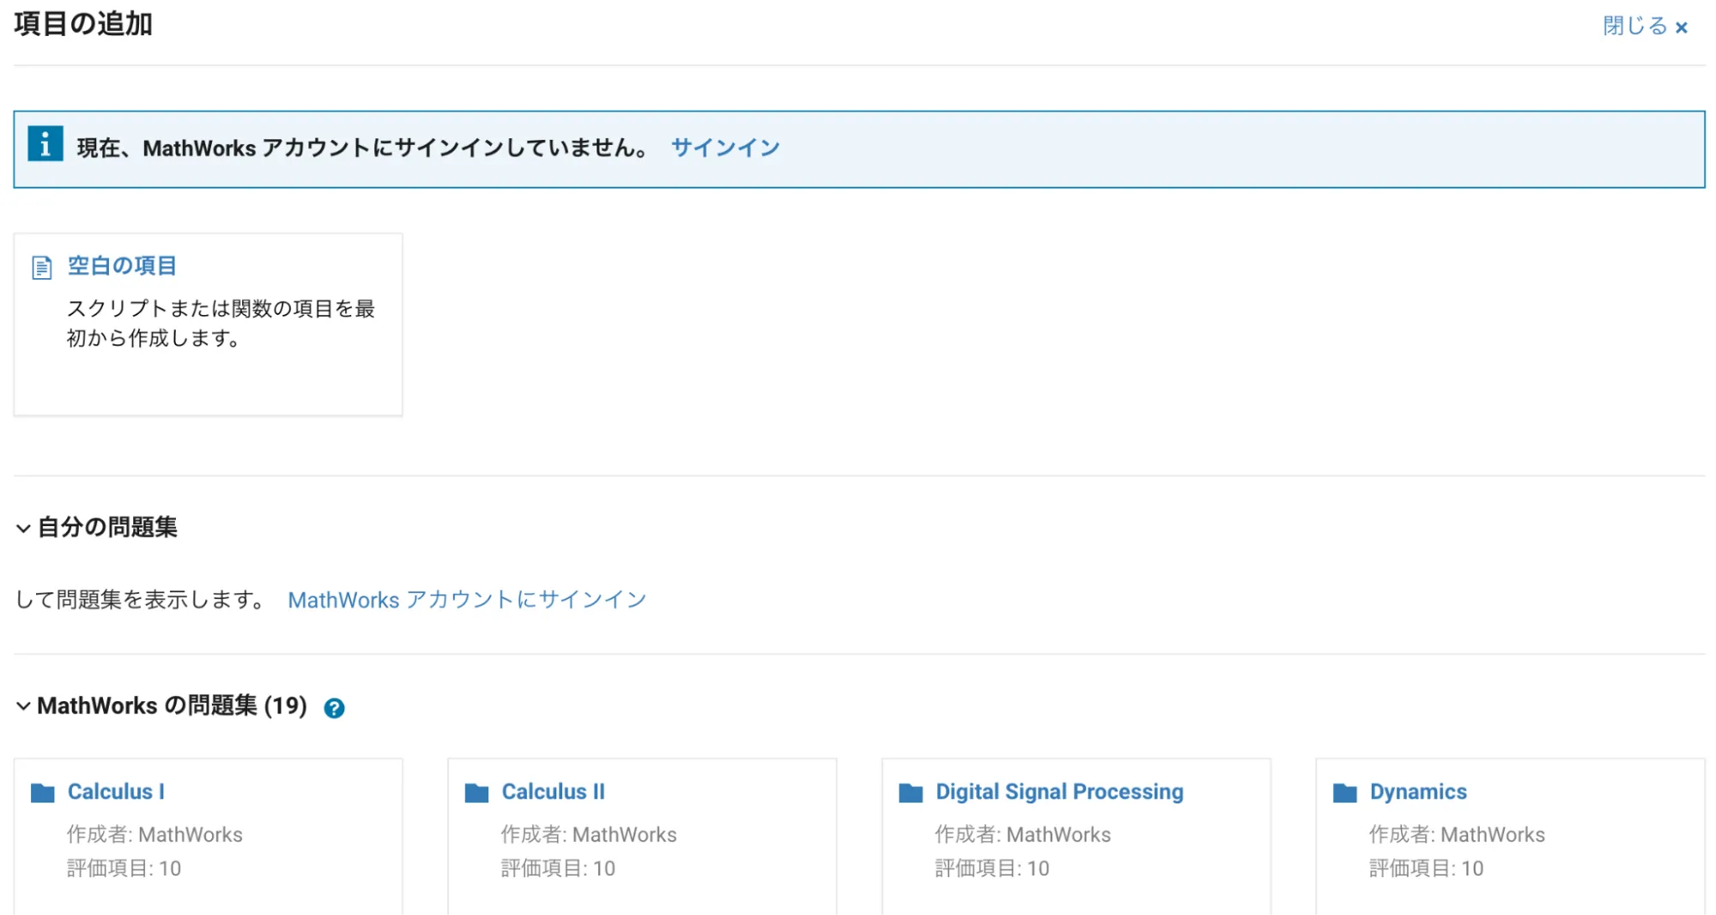Viewport: 1716px width, 915px height.
Task: Click the Calculus II folder icon
Action: point(476,792)
